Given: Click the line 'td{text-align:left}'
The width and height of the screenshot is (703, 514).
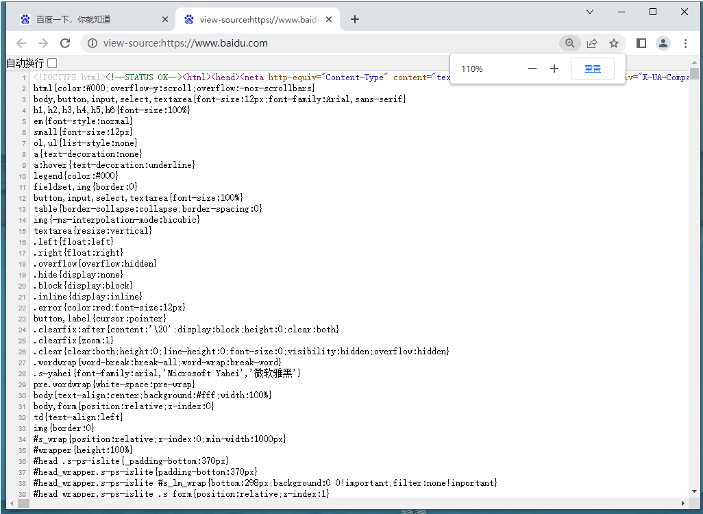Looking at the screenshot, I should coord(79,417).
